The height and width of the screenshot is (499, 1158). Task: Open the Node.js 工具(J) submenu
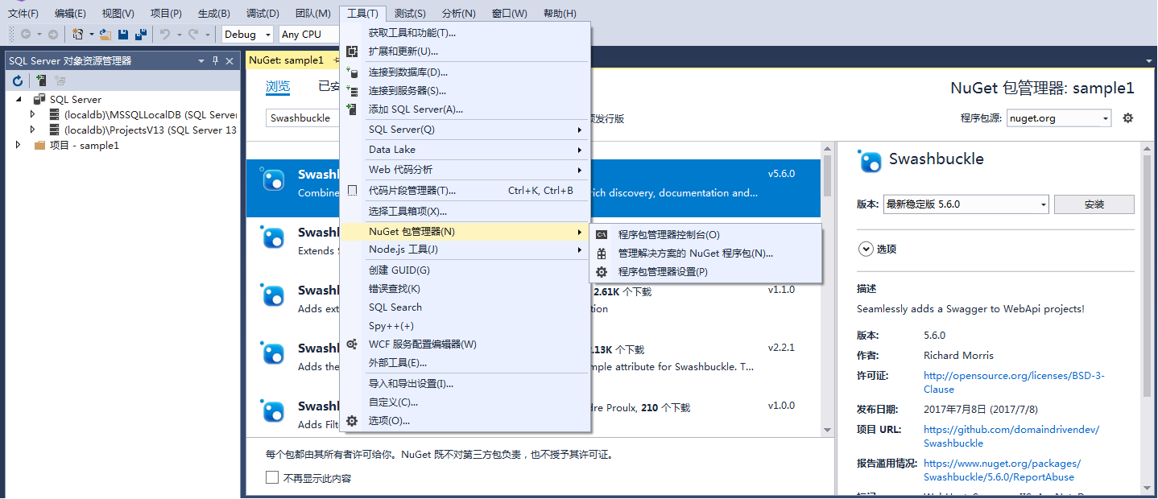click(x=465, y=249)
